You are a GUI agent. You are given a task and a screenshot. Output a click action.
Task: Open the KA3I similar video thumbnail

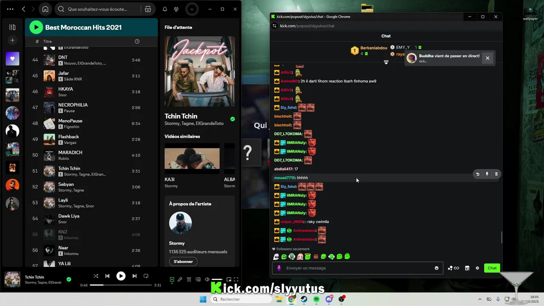click(x=192, y=159)
